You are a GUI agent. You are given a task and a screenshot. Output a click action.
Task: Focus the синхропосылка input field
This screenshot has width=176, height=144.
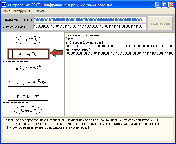coord(90,26)
